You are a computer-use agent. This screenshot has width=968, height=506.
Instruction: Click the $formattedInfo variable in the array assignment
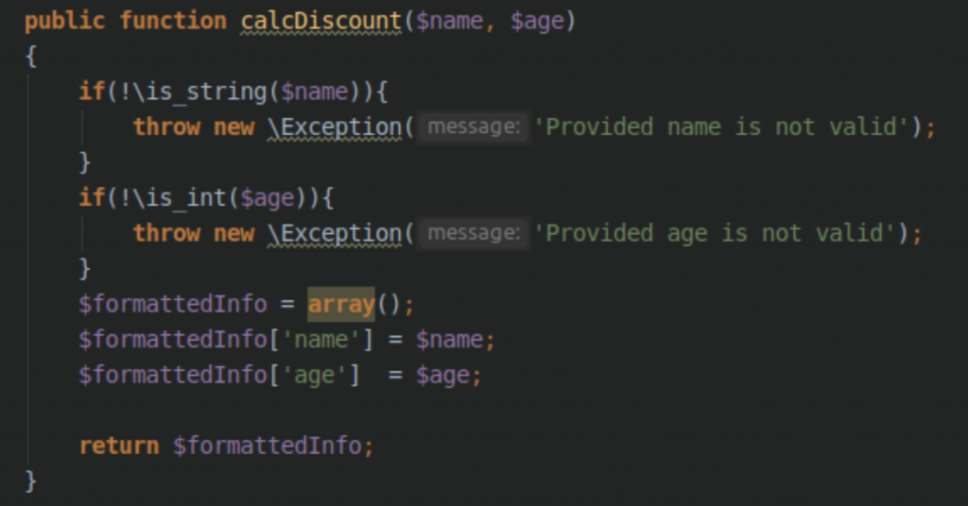(x=173, y=305)
